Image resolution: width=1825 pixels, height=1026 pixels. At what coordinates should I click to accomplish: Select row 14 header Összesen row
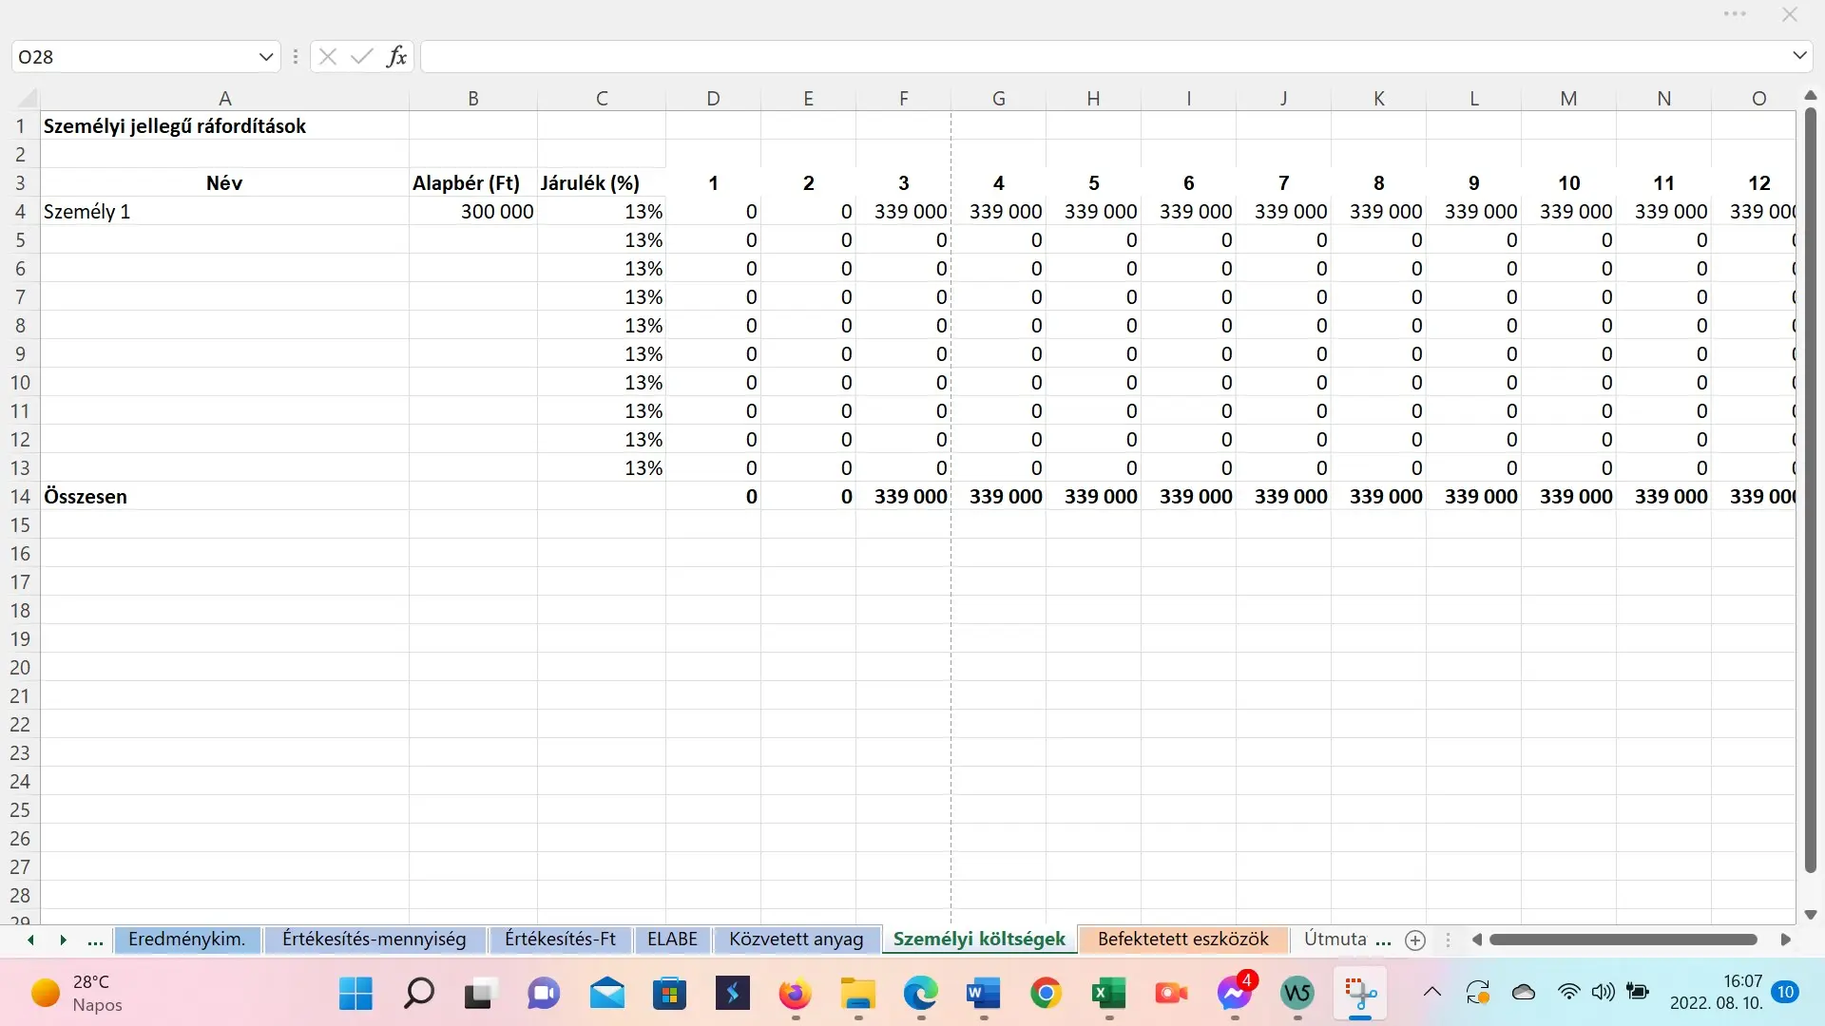pyautogui.click(x=20, y=497)
